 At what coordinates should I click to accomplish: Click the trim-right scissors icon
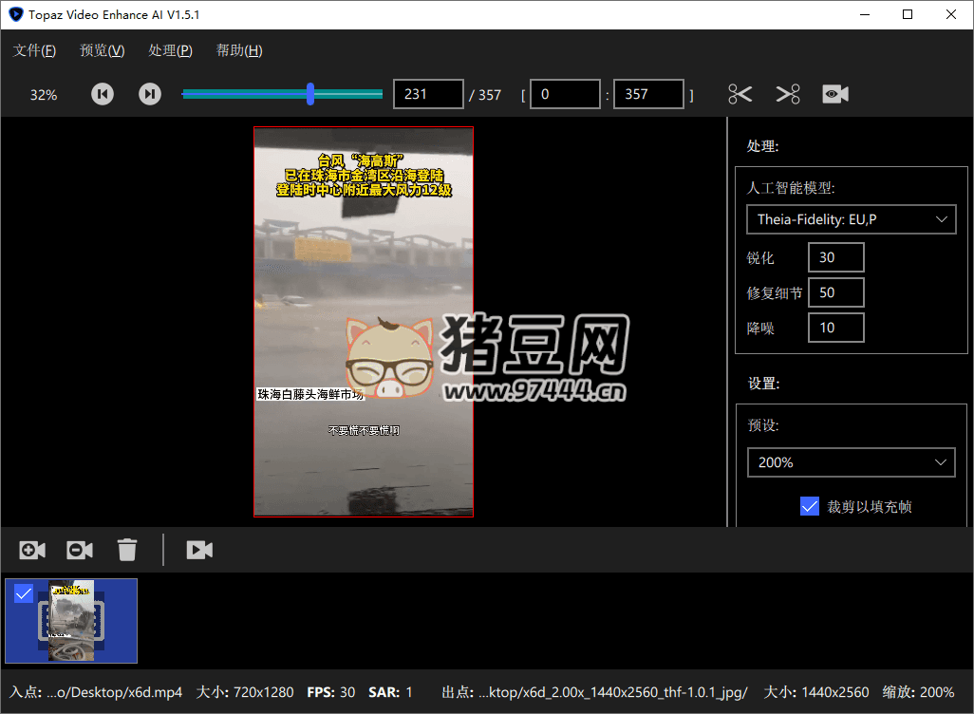coord(787,94)
